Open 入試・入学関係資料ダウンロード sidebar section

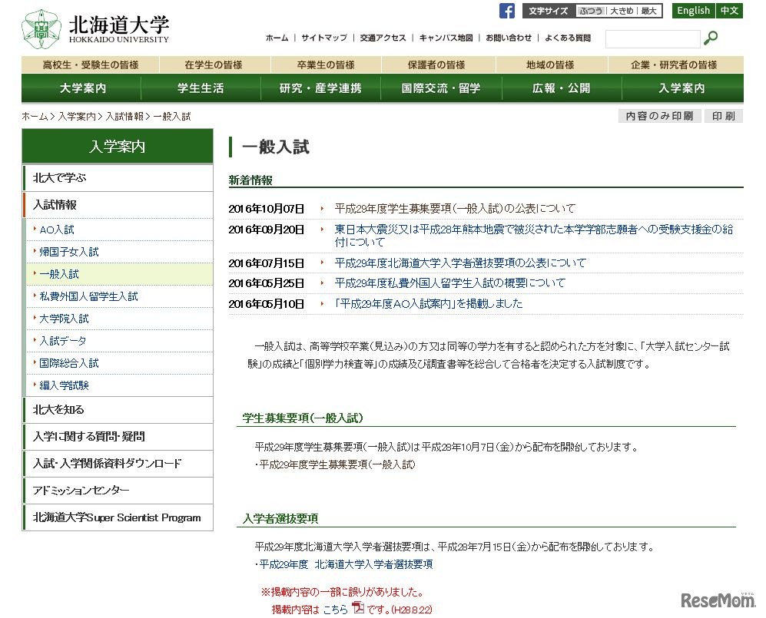[118, 464]
